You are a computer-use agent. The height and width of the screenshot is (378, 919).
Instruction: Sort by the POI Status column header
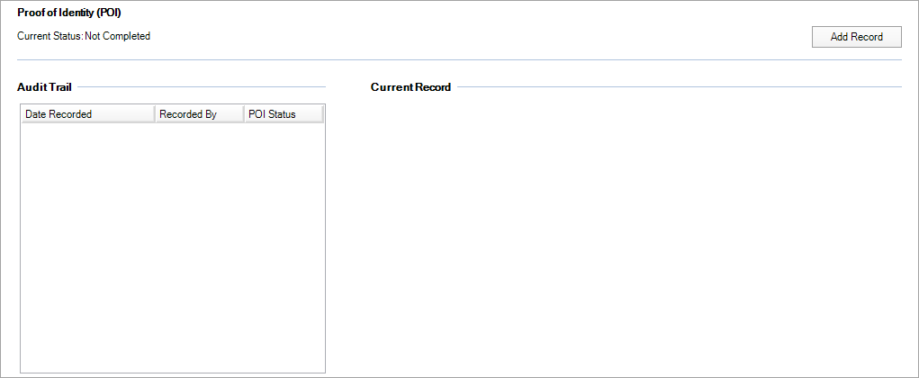click(x=282, y=114)
